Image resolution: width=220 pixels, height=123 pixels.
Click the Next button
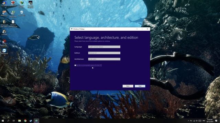140,86
